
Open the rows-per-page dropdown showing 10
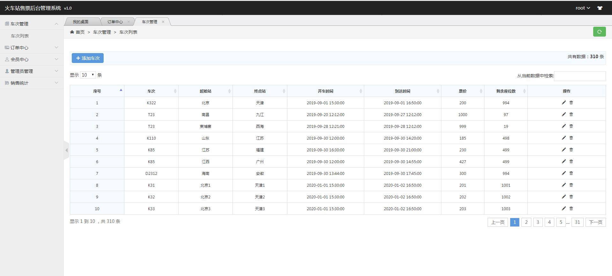pyautogui.click(x=88, y=75)
